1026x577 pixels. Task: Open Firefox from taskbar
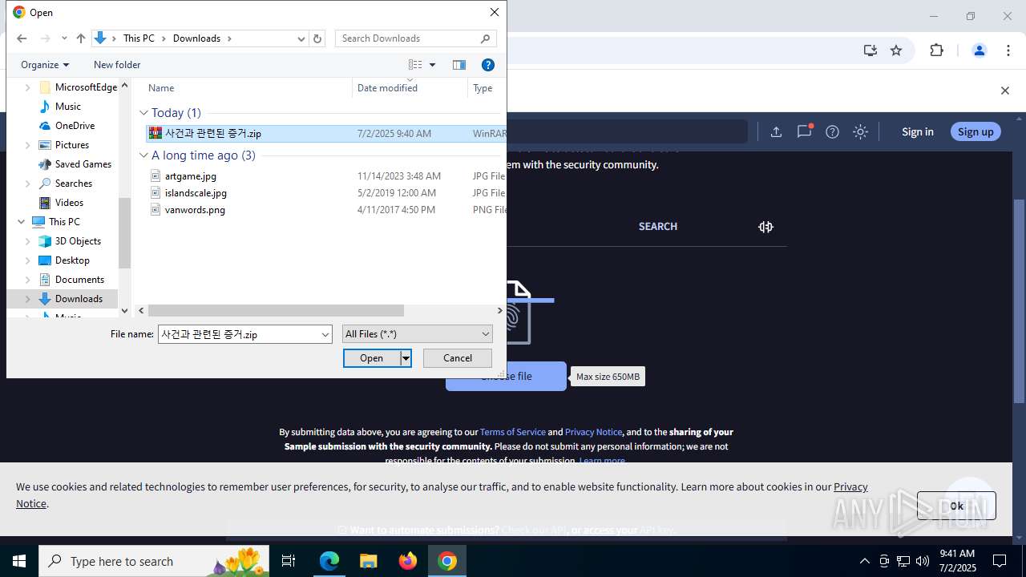point(408,561)
